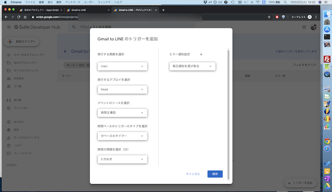Expand the 5 分おき interval dropdown
Viewport: 332px width, 192px height.
(122, 159)
